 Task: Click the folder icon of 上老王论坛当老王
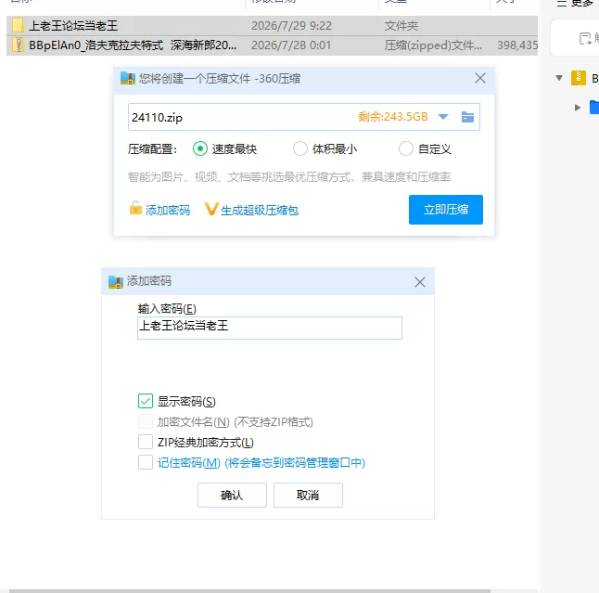click(18, 26)
